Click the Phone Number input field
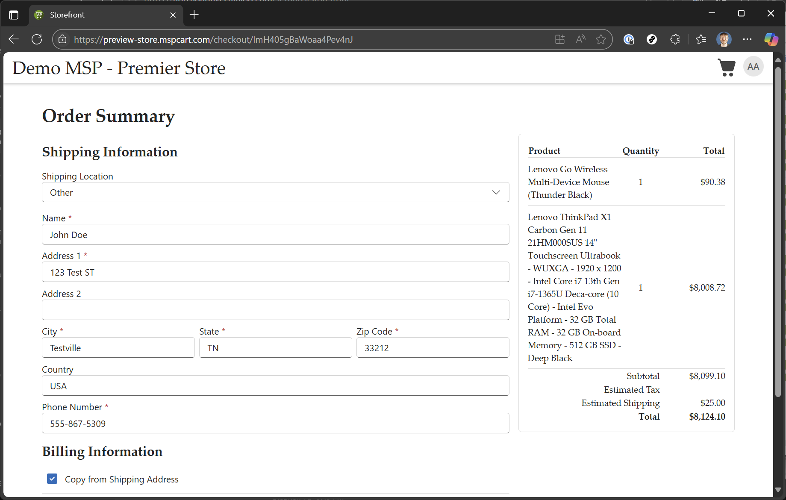Image resolution: width=786 pixels, height=500 pixels. tap(275, 424)
